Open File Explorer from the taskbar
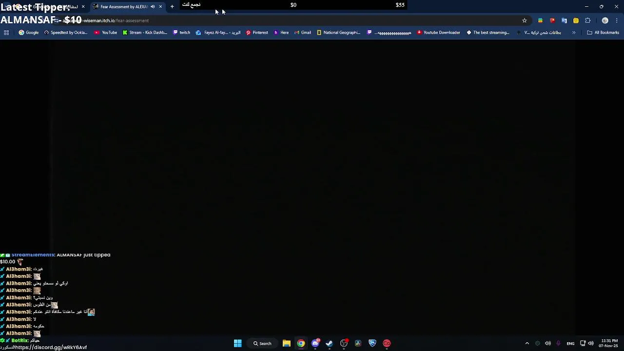The width and height of the screenshot is (624, 351). [x=287, y=343]
